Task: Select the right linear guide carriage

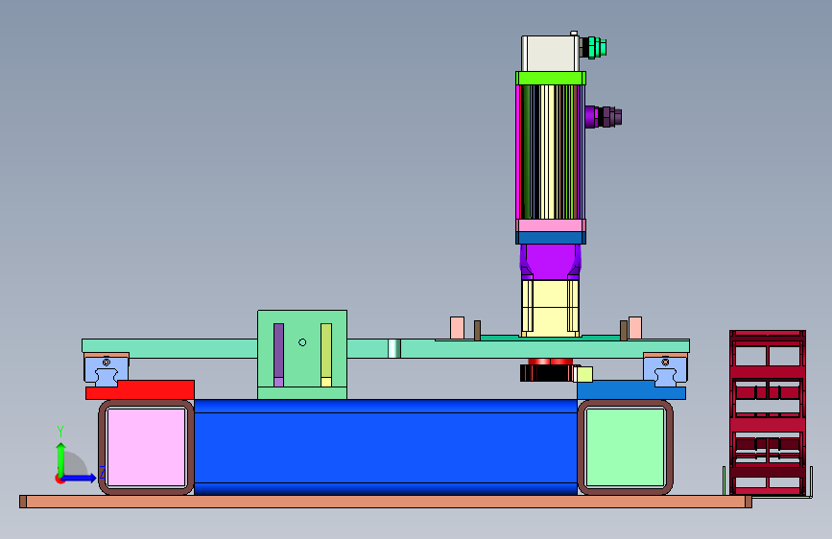Action: point(665,370)
